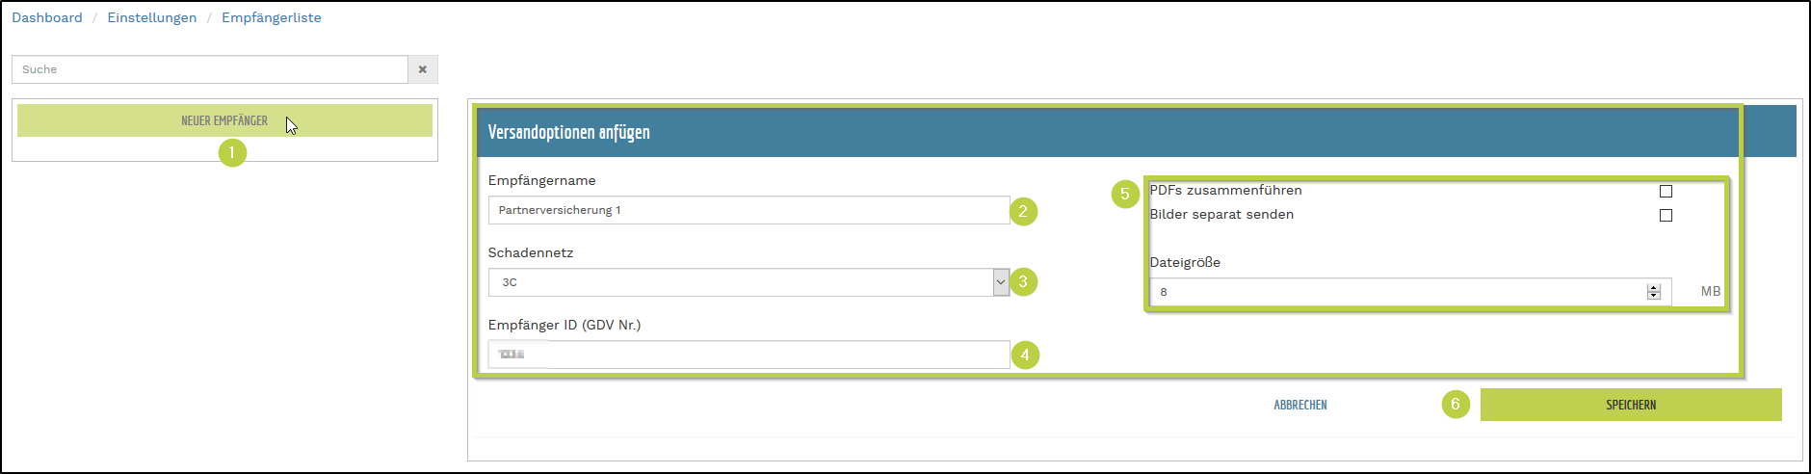Image resolution: width=1811 pixels, height=474 pixels.
Task: Click the green step 5 badge
Action: [1124, 194]
